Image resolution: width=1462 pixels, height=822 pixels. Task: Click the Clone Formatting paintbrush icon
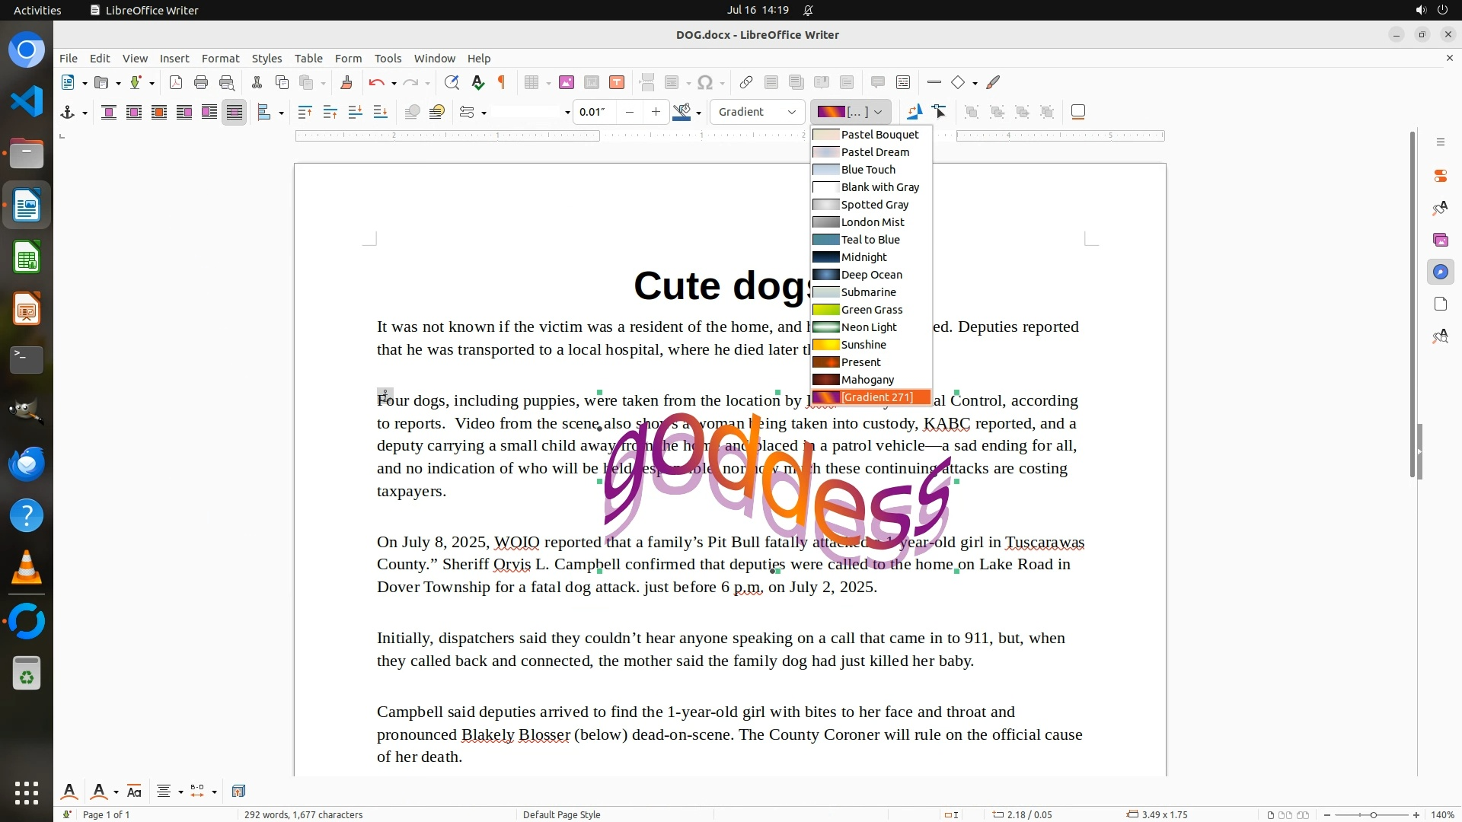[x=346, y=83]
